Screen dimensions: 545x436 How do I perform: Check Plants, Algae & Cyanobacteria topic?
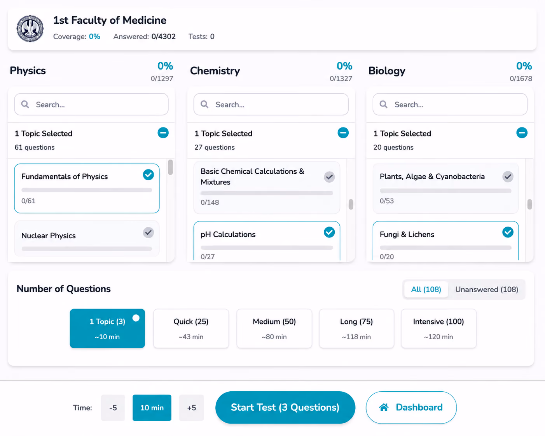coord(508,177)
